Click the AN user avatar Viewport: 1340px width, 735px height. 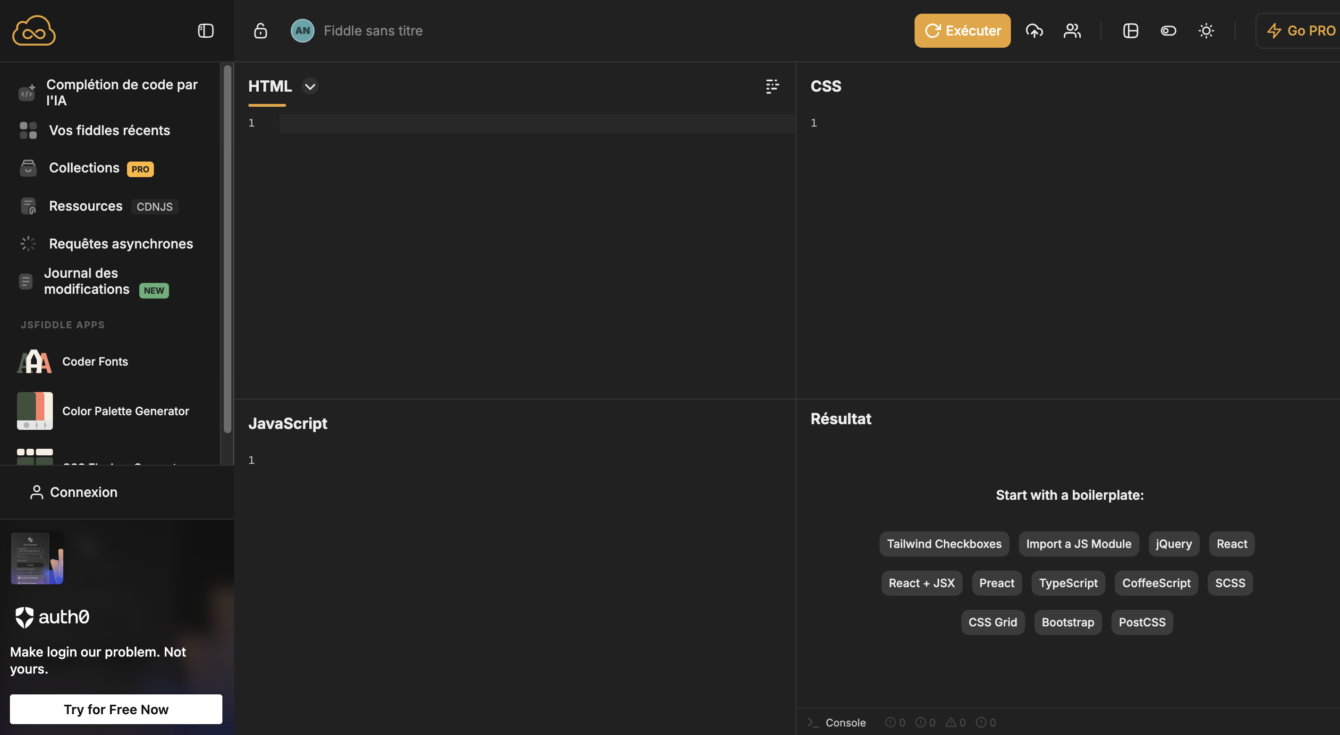(302, 31)
